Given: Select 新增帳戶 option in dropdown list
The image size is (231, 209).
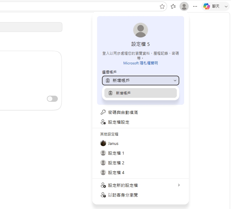Looking at the screenshot, I should pyautogui.click(x=140, y=93).
